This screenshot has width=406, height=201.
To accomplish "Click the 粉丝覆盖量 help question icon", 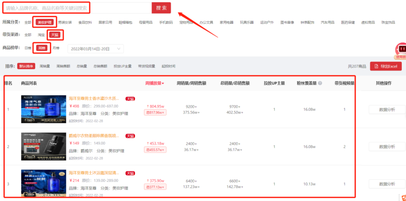I will point(320,83).
